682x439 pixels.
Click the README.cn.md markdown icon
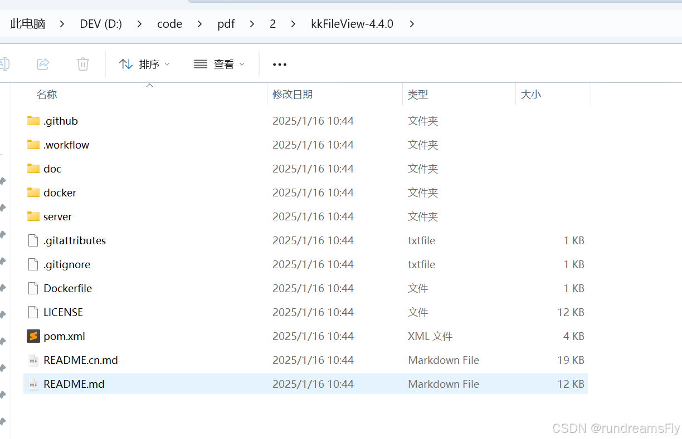(x=34, y=360)
